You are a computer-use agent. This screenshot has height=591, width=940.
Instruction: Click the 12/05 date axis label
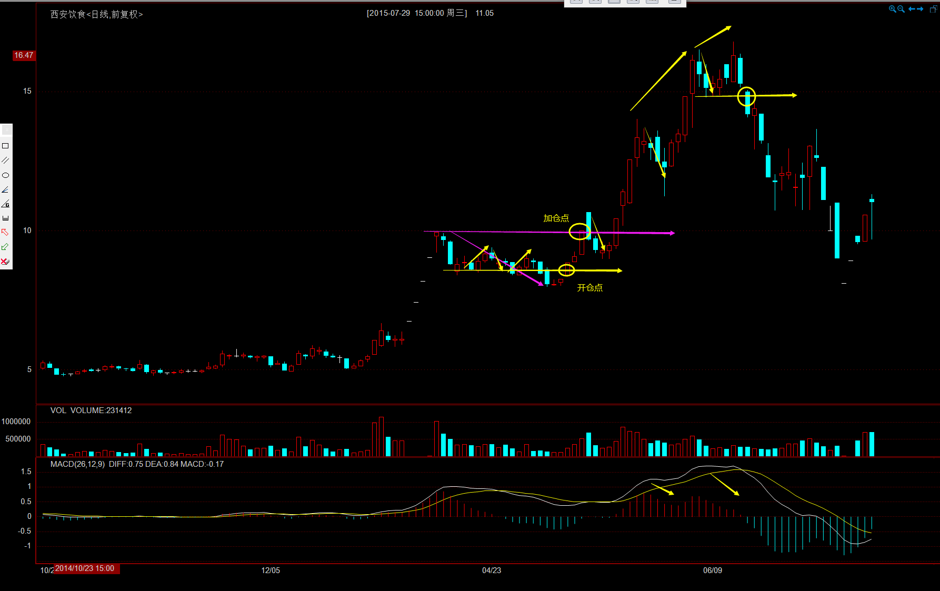coord(271,570)
